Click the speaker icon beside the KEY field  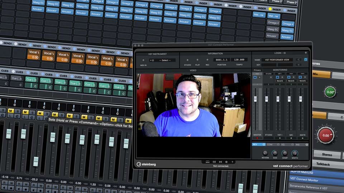[298, 65]
